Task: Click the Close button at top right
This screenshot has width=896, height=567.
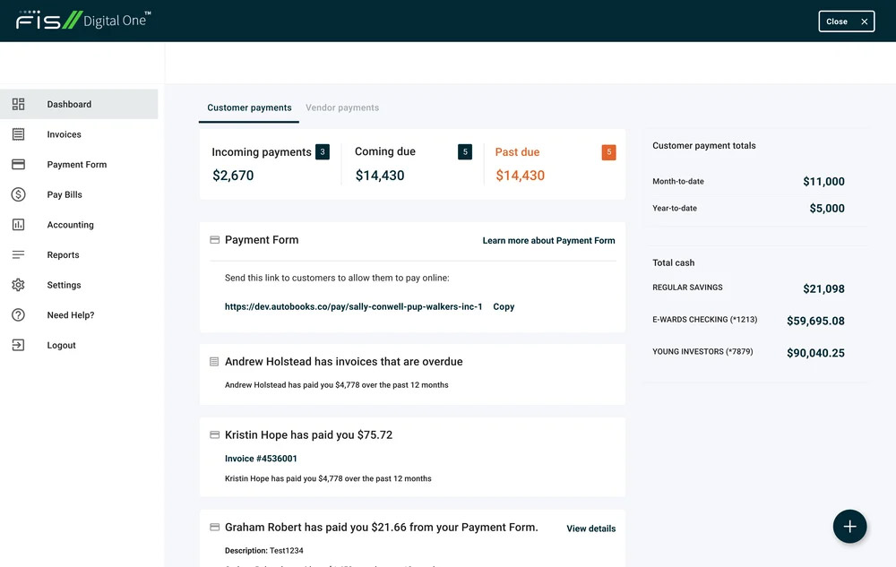Action: click(846, 21)
